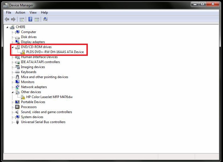Maximize the Device Manager window
Screen dimensions: 223x162
tap(203, 4)
